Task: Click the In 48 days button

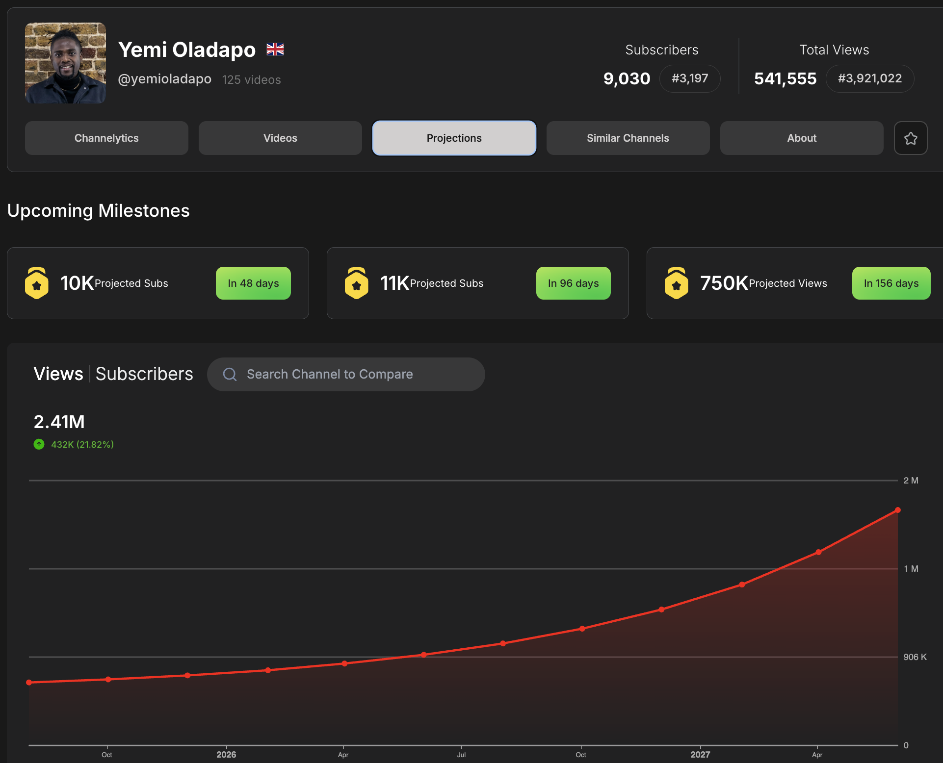Action: [x=253, y=283]
